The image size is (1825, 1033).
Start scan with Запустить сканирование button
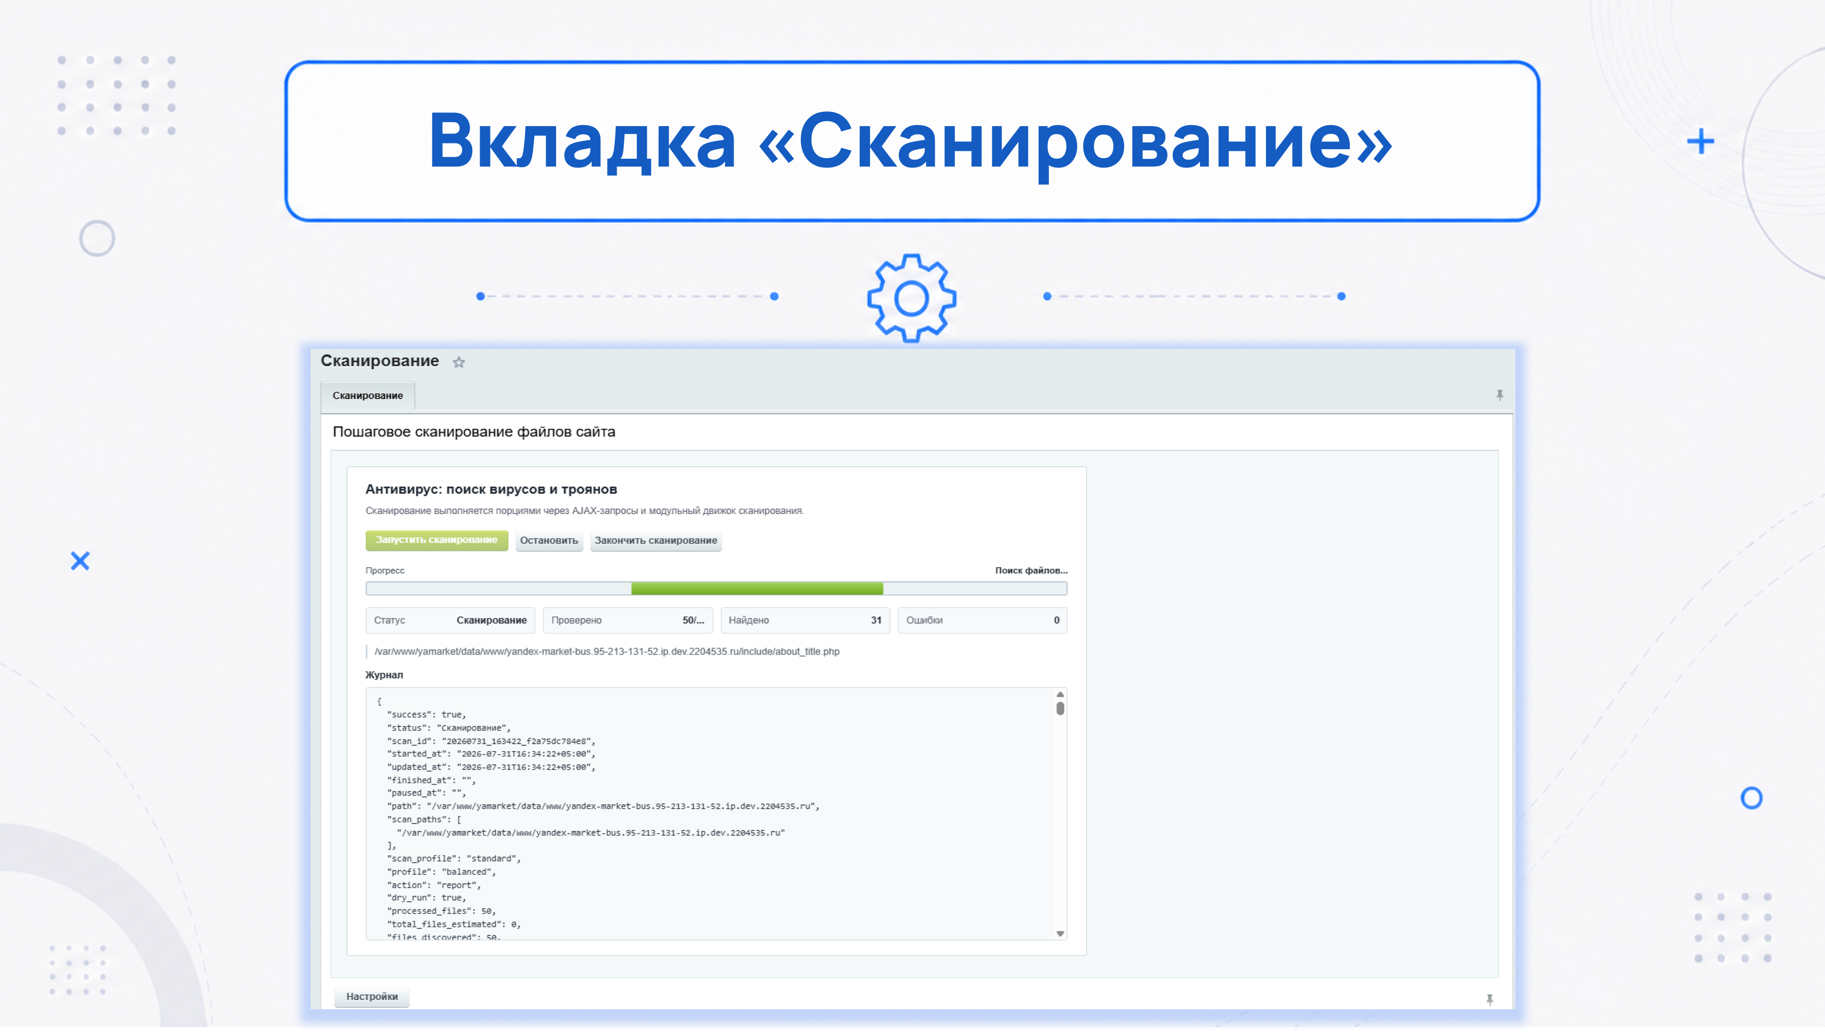[x=436, y=541]
